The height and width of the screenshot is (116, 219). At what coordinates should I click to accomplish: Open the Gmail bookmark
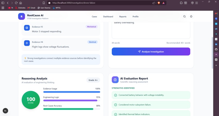coord(32,8)
